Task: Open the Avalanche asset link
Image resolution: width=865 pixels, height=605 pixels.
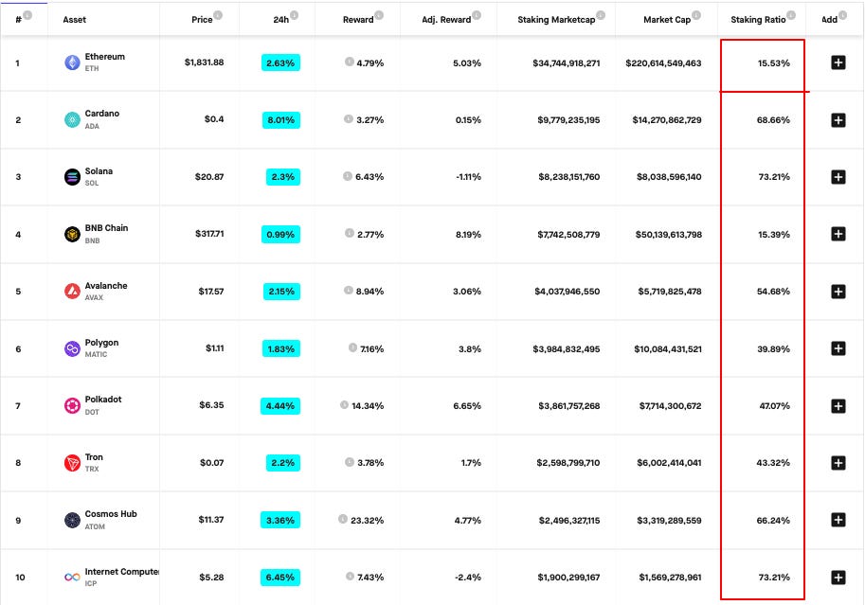Action: point(106,286)
